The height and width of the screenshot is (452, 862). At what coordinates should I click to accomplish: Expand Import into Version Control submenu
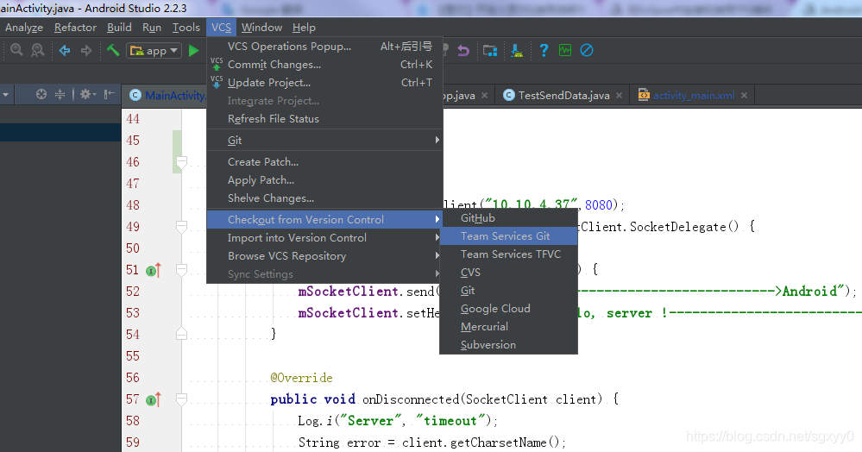[x=325, y=237]
